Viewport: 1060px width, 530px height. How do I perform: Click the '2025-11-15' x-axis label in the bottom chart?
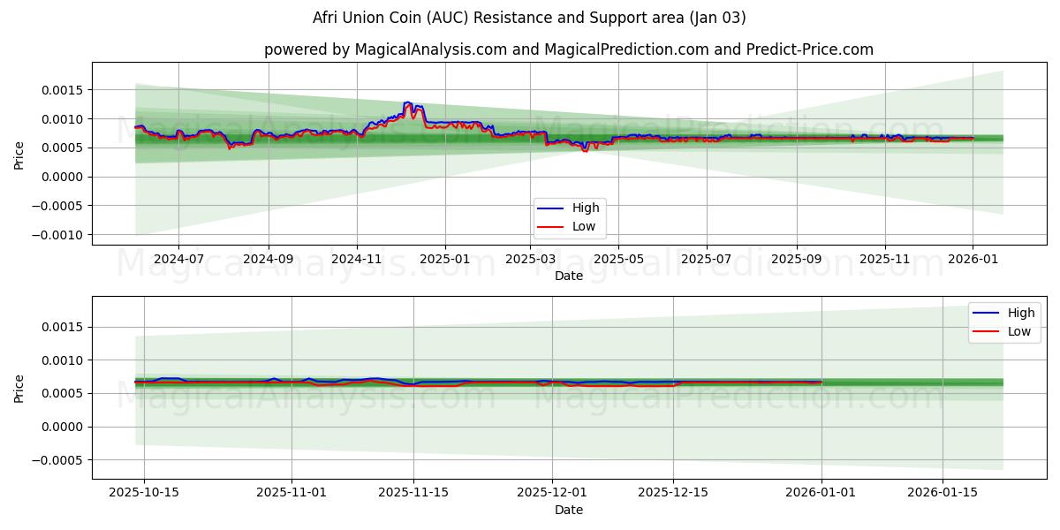413,493
